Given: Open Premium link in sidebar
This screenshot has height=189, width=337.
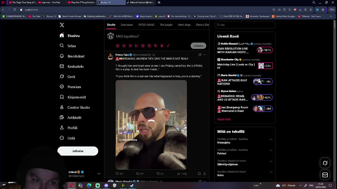Looking at the screenshot, I should pyautogui.click(x=70, y=87).
